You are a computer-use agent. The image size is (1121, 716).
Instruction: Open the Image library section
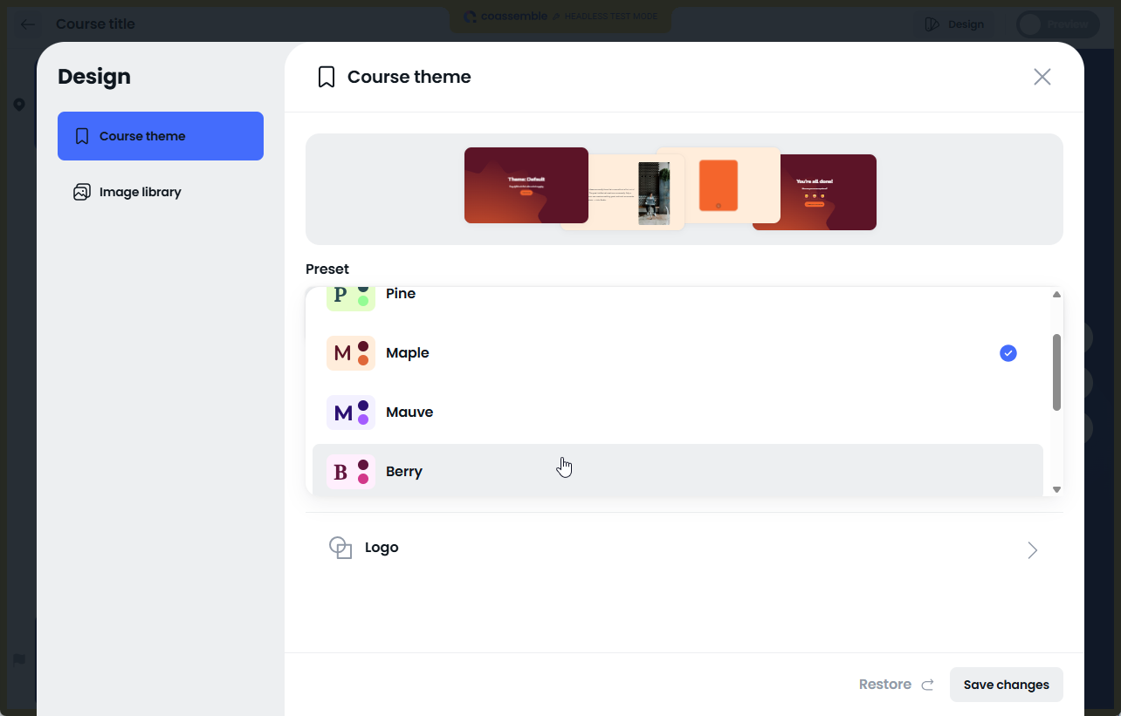point(161,192)
